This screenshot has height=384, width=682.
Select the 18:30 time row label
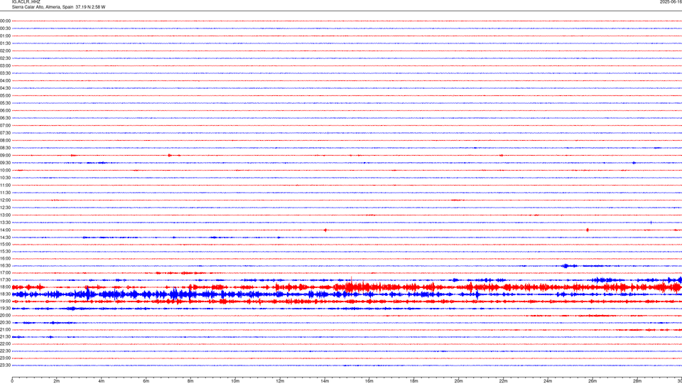[x=5, y=294]
